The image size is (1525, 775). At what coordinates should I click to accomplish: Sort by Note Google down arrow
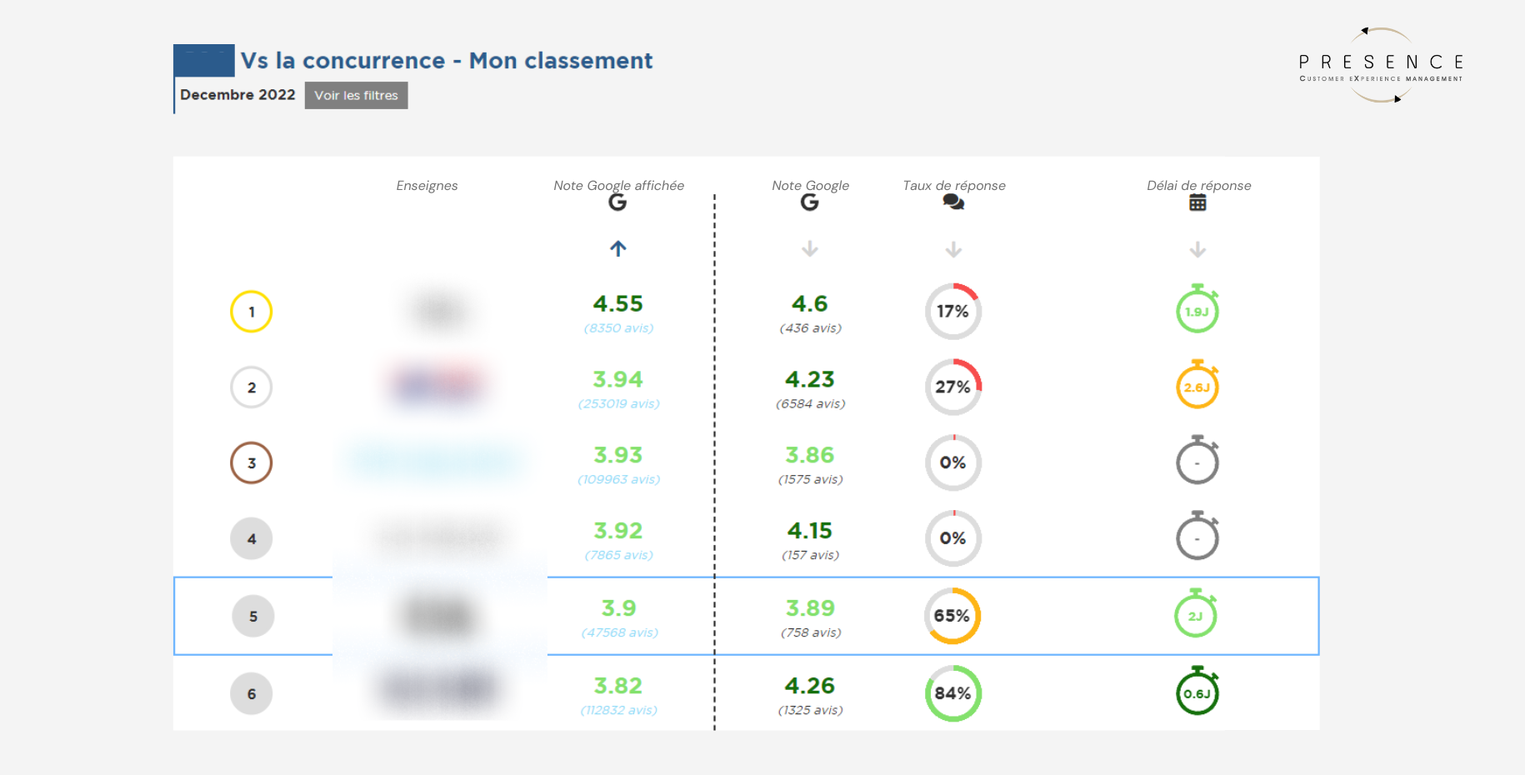tap(810, 249)
